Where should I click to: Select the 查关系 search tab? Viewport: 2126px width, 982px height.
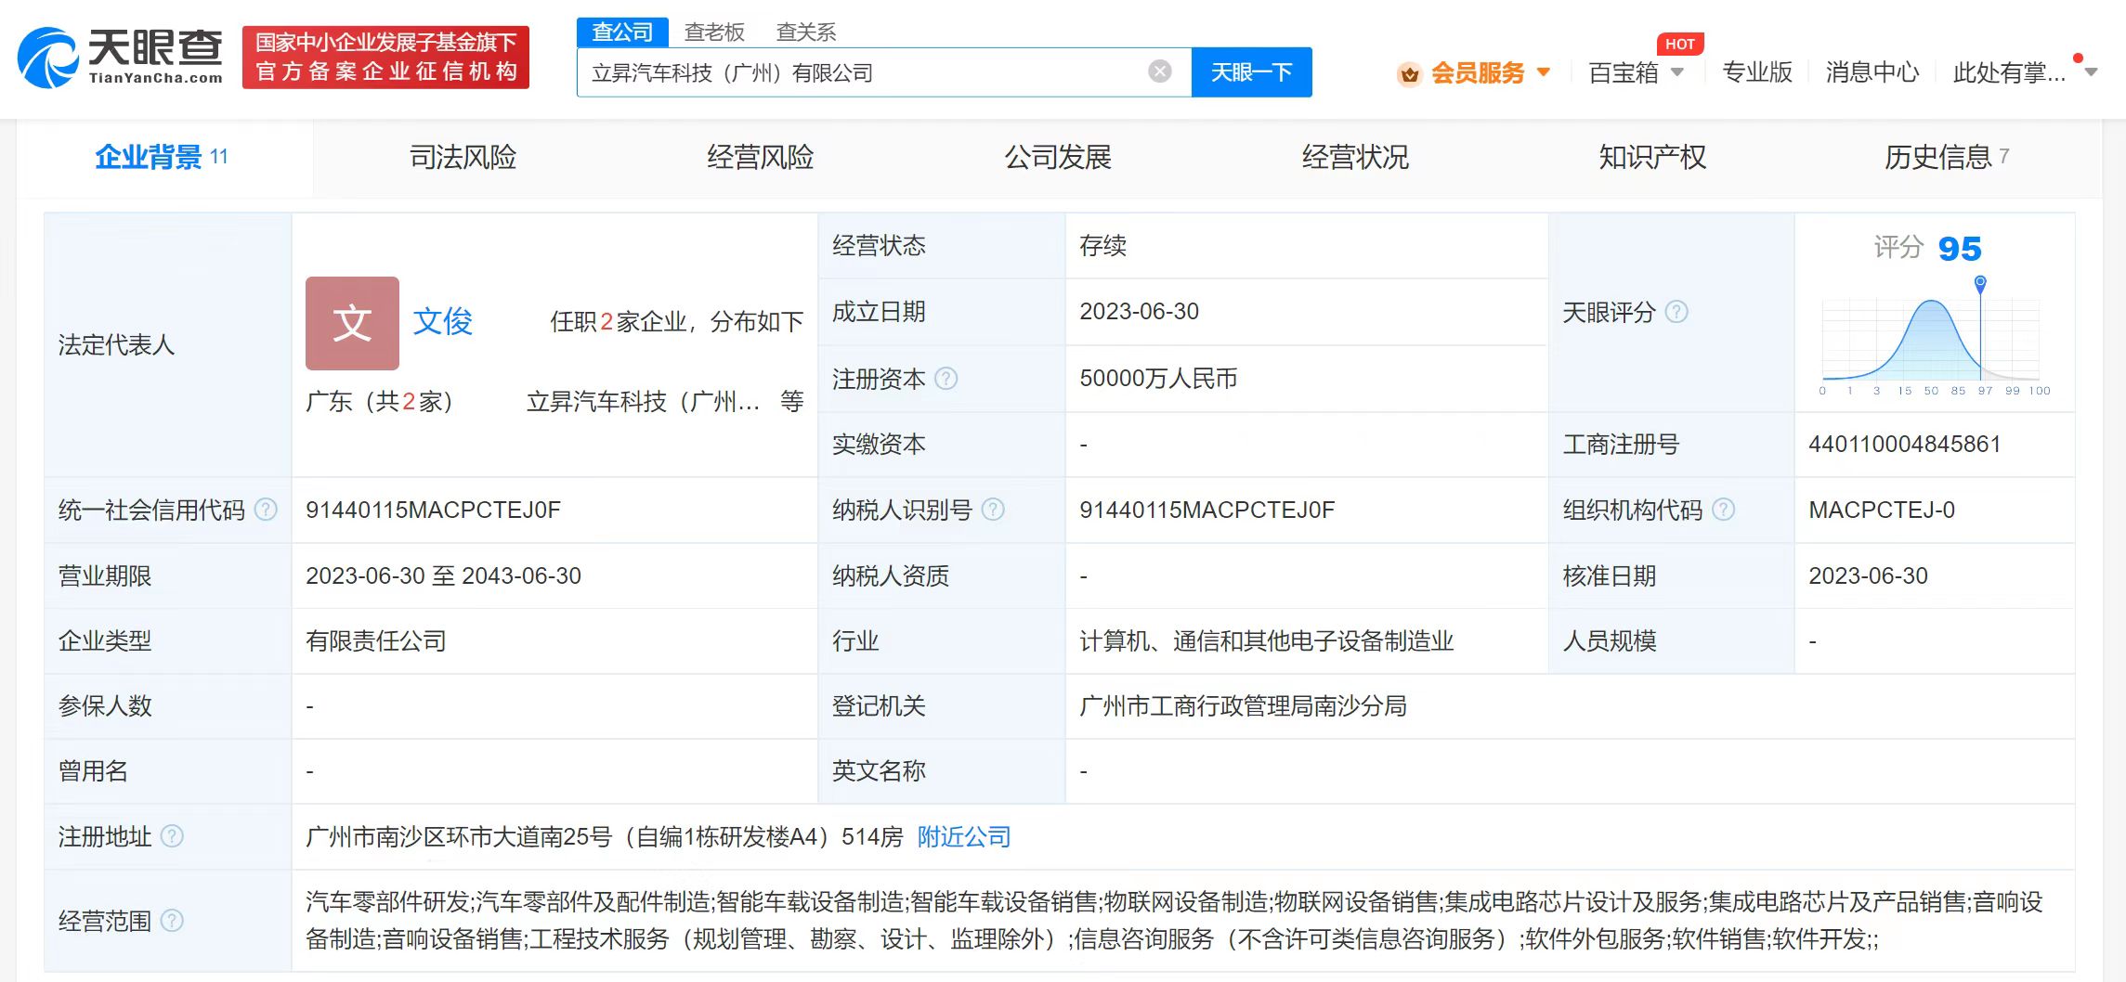806,32
